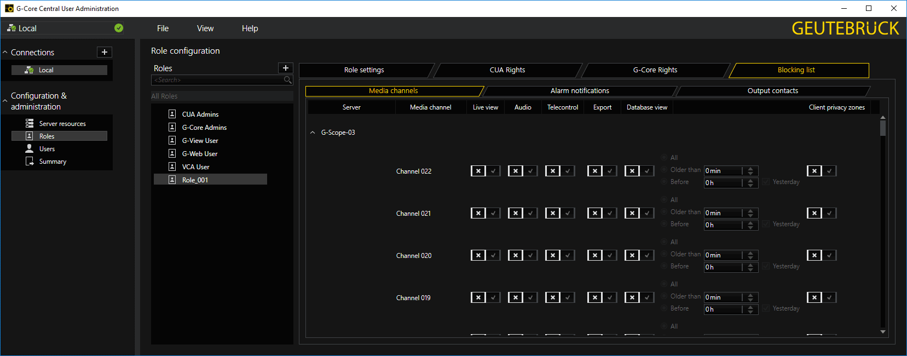
Task: Allow Client privacy zones for Channel 022
Action: click(x=829, y=171)
